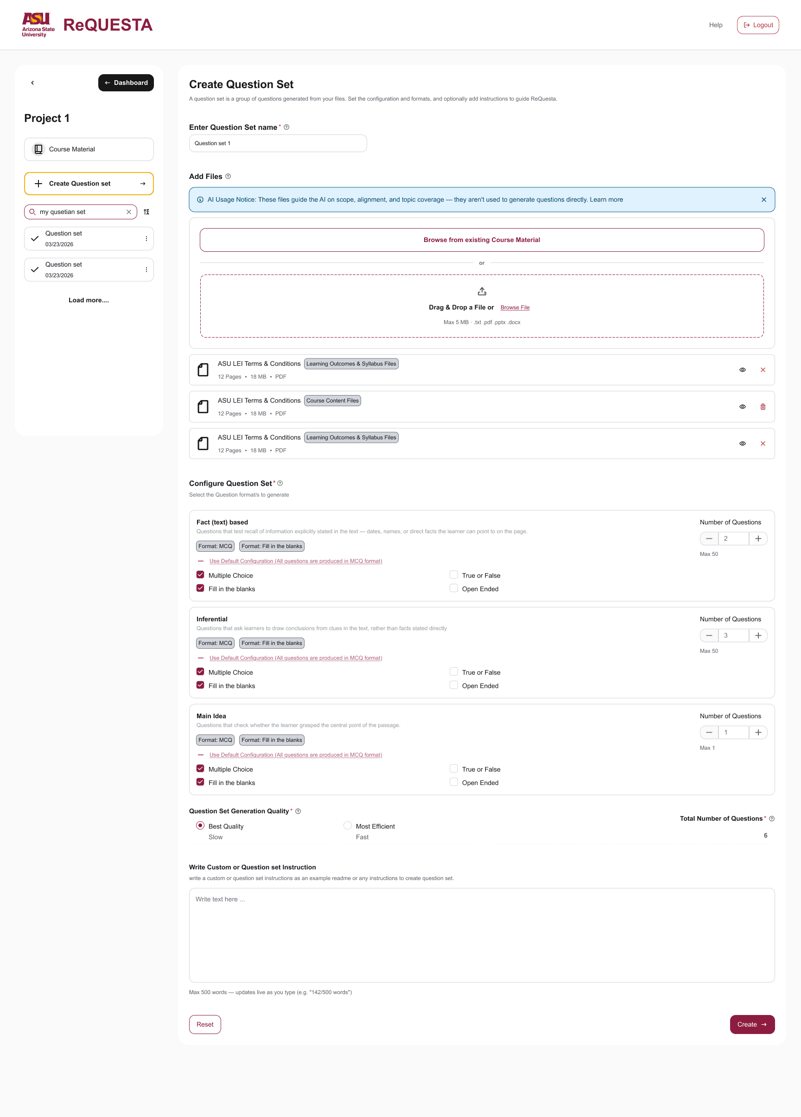Show help for Total Number of Questions
This screenshot has height=1117, width=801.
(x=771, y=818)
